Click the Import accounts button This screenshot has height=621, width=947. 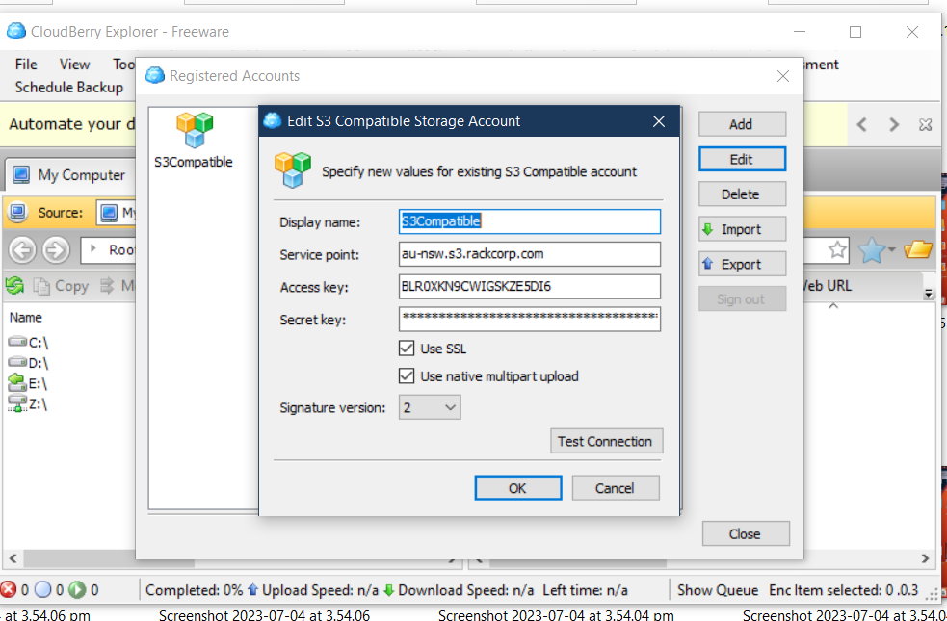pos(742,229)
